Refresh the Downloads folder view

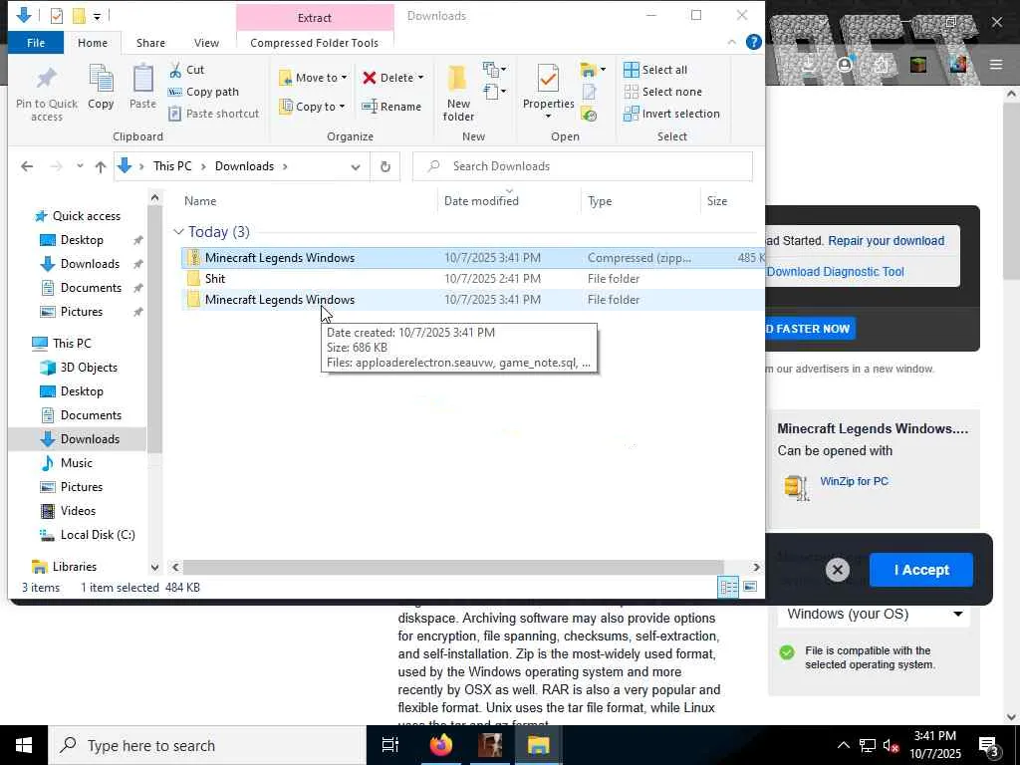click(x=385, y=166)
